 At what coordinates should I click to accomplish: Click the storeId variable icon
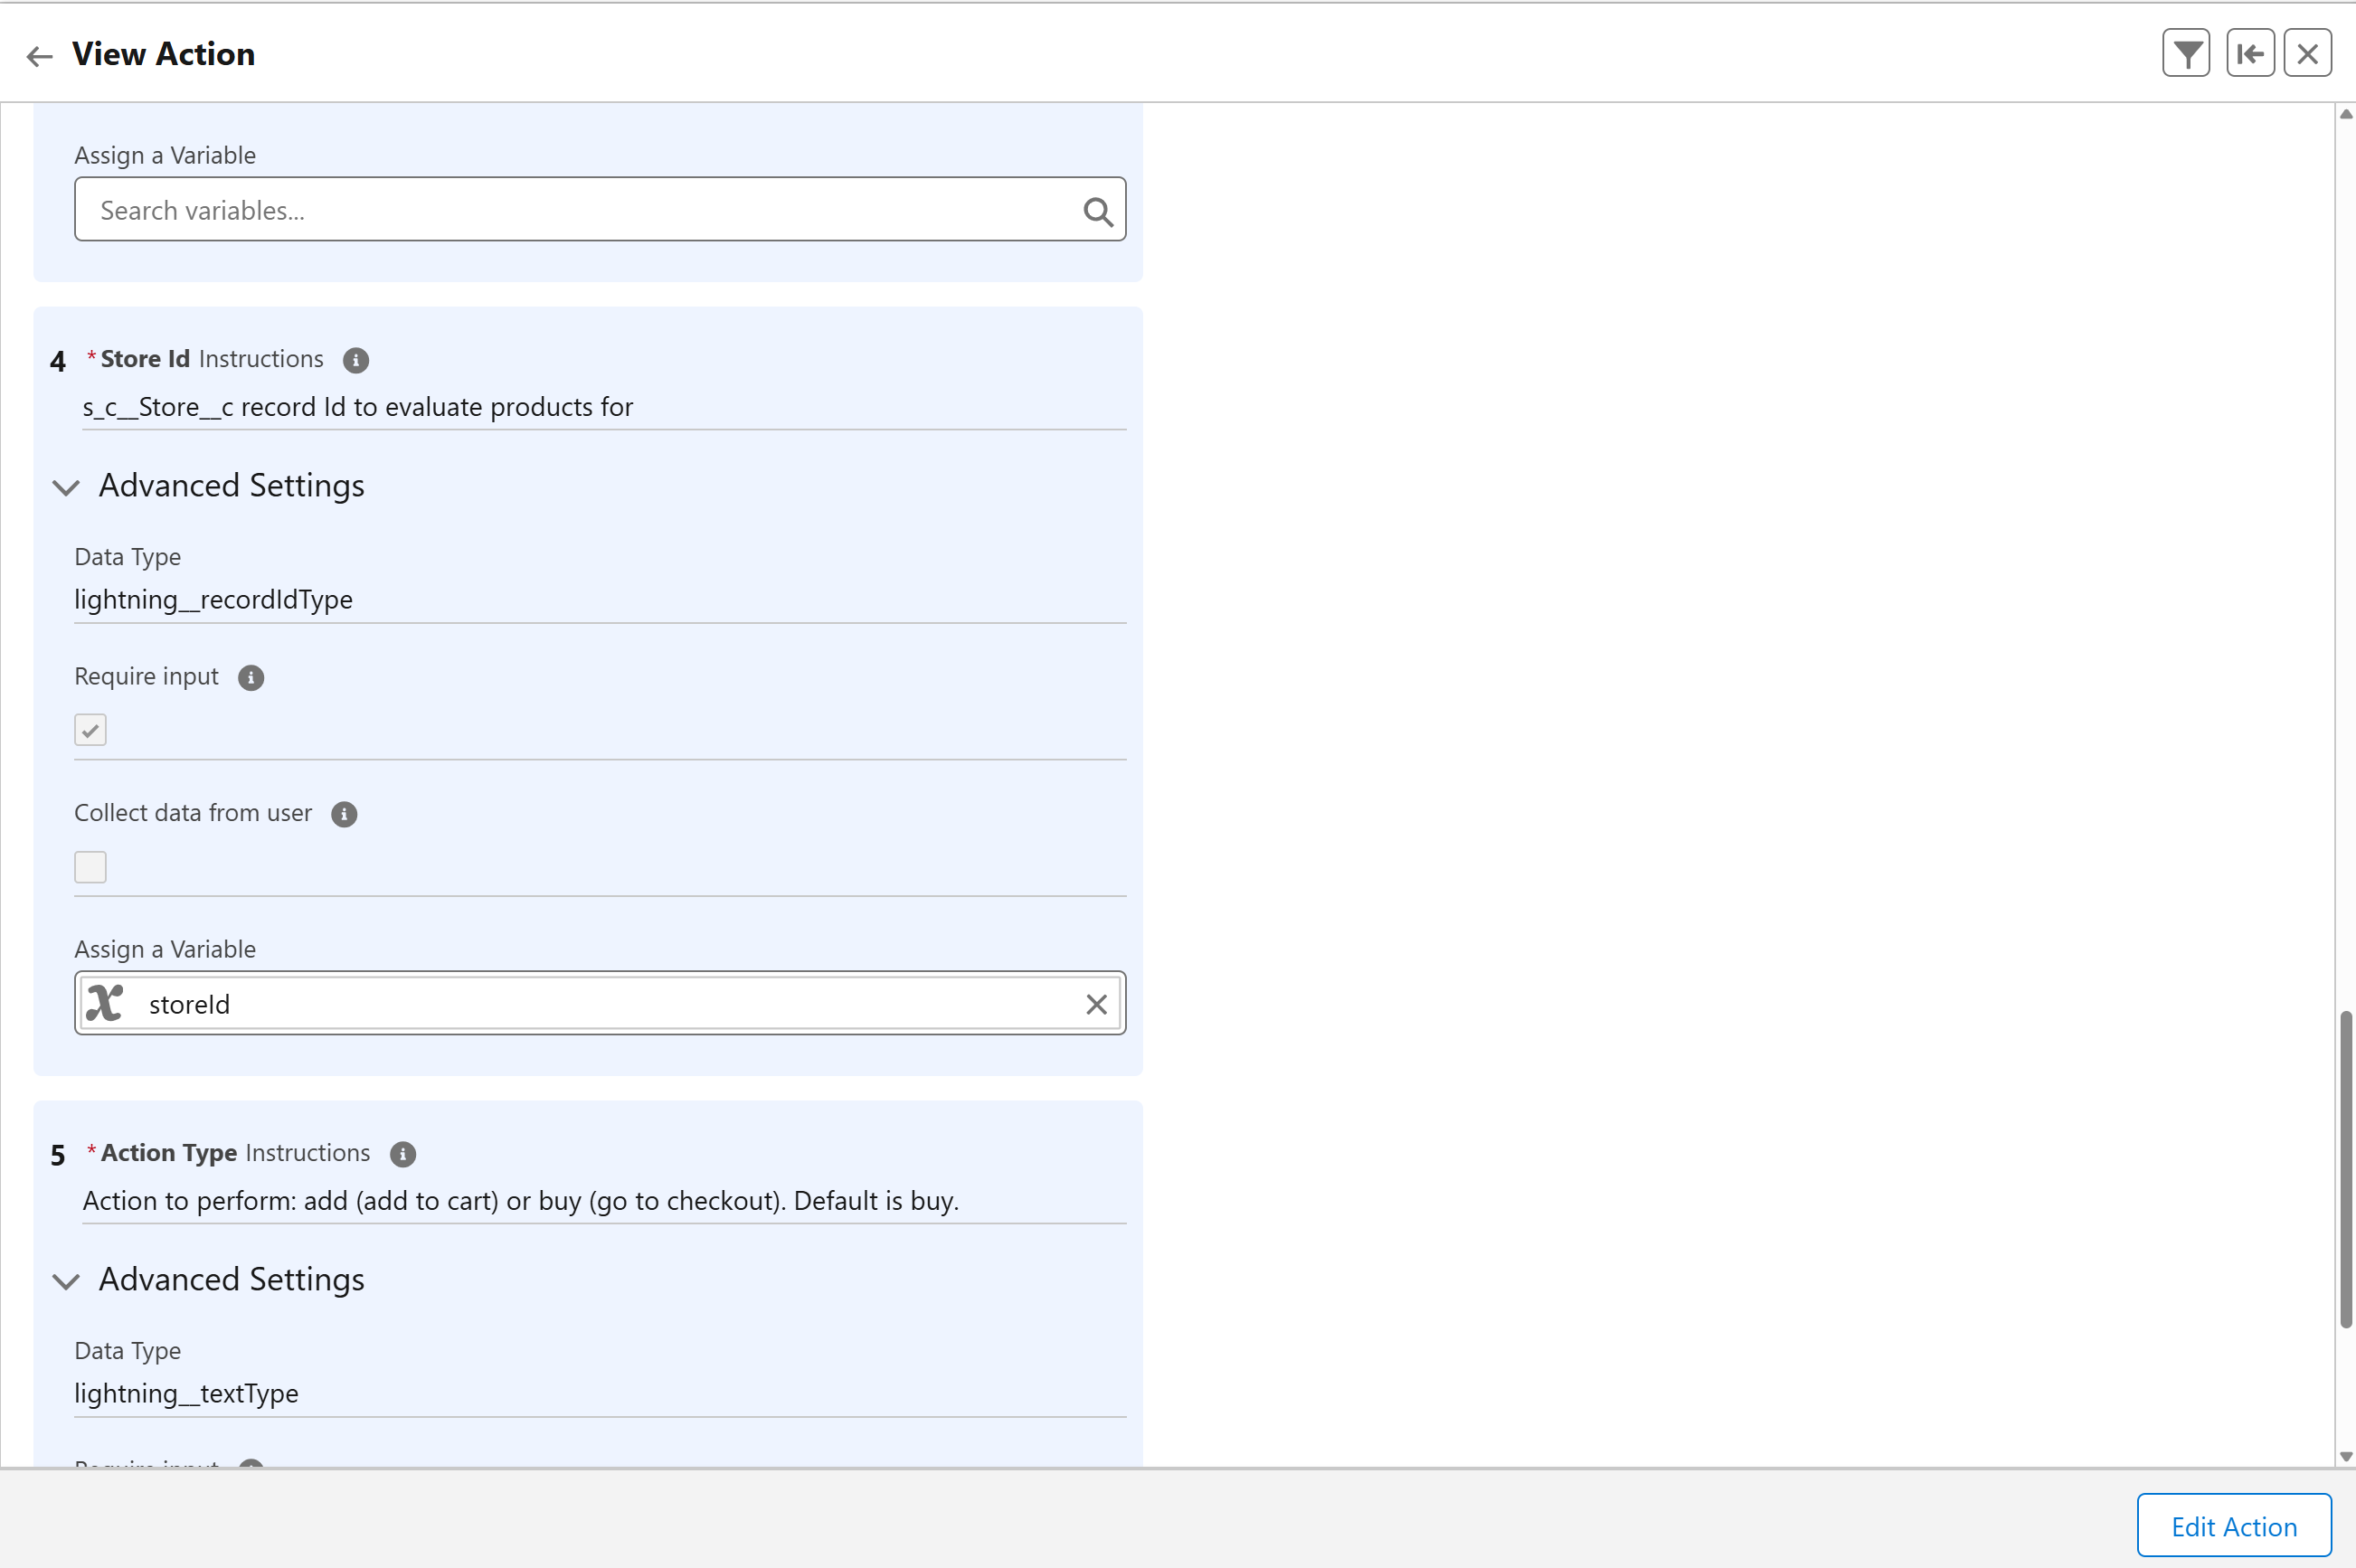coord(105,1003)
